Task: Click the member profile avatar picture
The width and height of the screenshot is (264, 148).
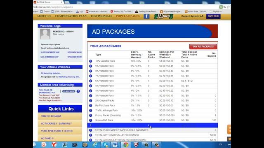Action: tap(45, 34)
